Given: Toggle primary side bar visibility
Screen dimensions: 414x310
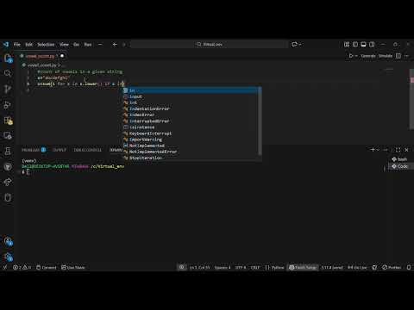Looking at the screenshot, I should (x=355, y=45).
